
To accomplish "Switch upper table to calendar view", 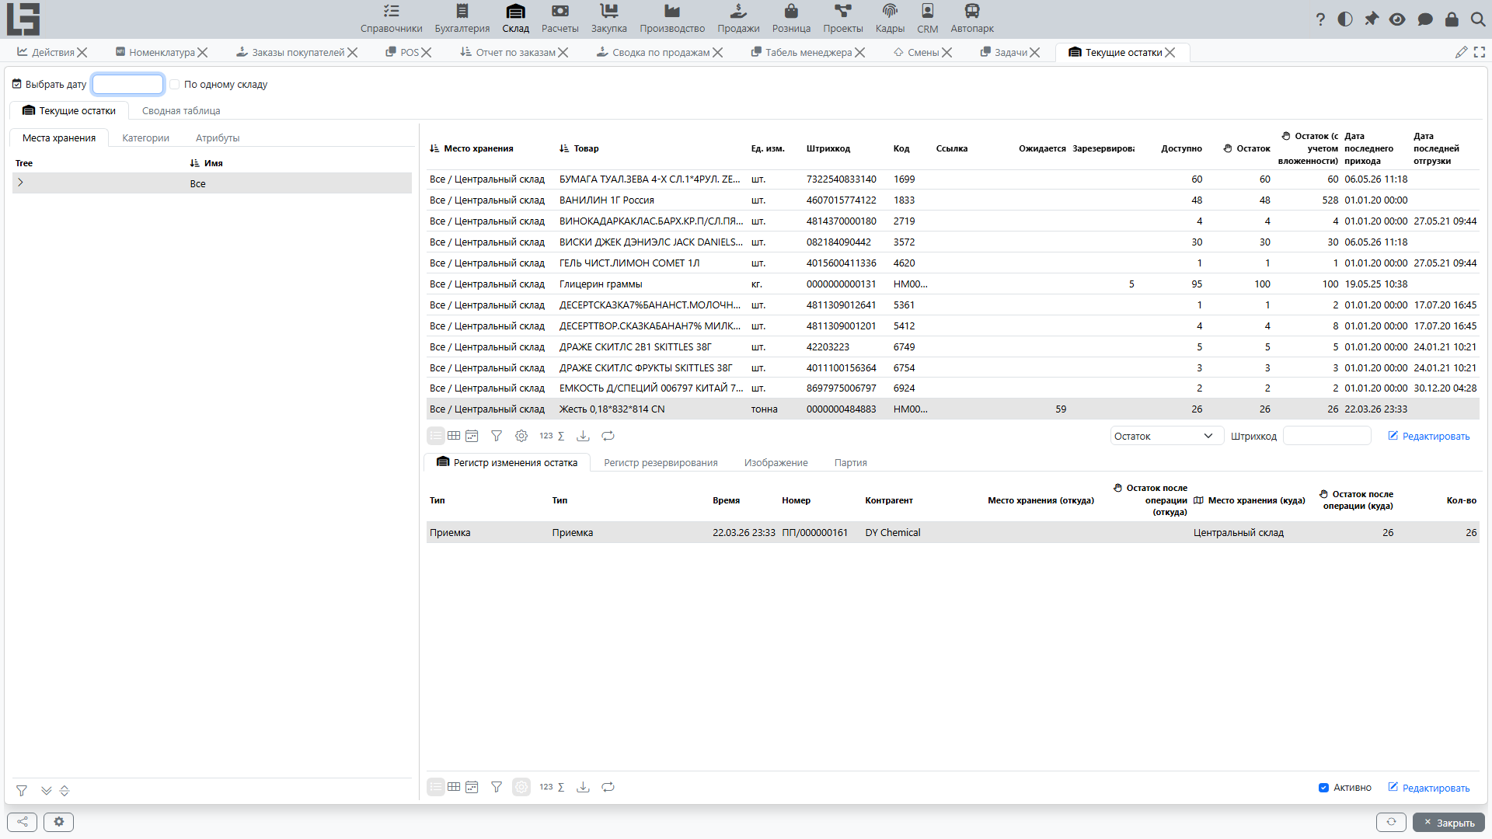I will (472, 436).
